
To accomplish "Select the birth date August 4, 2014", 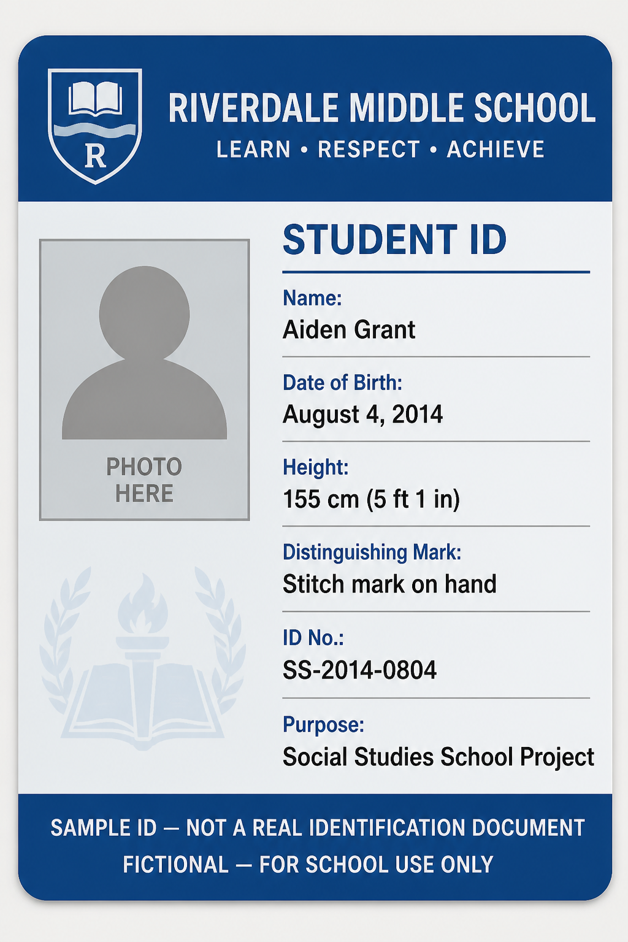I will click(363, 415).
